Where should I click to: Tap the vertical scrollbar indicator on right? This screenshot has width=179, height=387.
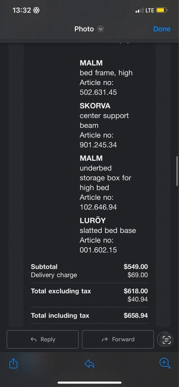coord(177,171)
